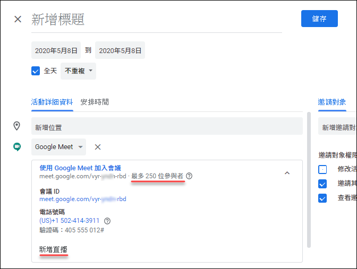The width and height of the screenshot is (357, 269).
Task: Open the Google Meet conferencing dropdown
Action: 59,147
